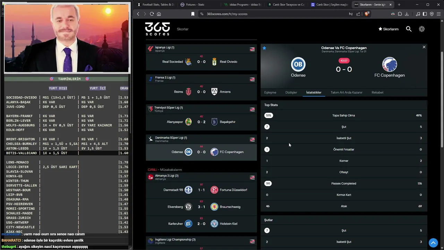
Task: Collapse the İspanya Ligi section toggle
Action: pos(252,49)
